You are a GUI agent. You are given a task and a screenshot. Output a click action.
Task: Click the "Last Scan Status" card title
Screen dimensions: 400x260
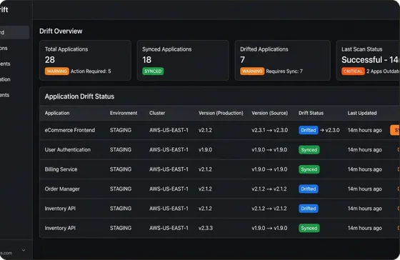361,49
